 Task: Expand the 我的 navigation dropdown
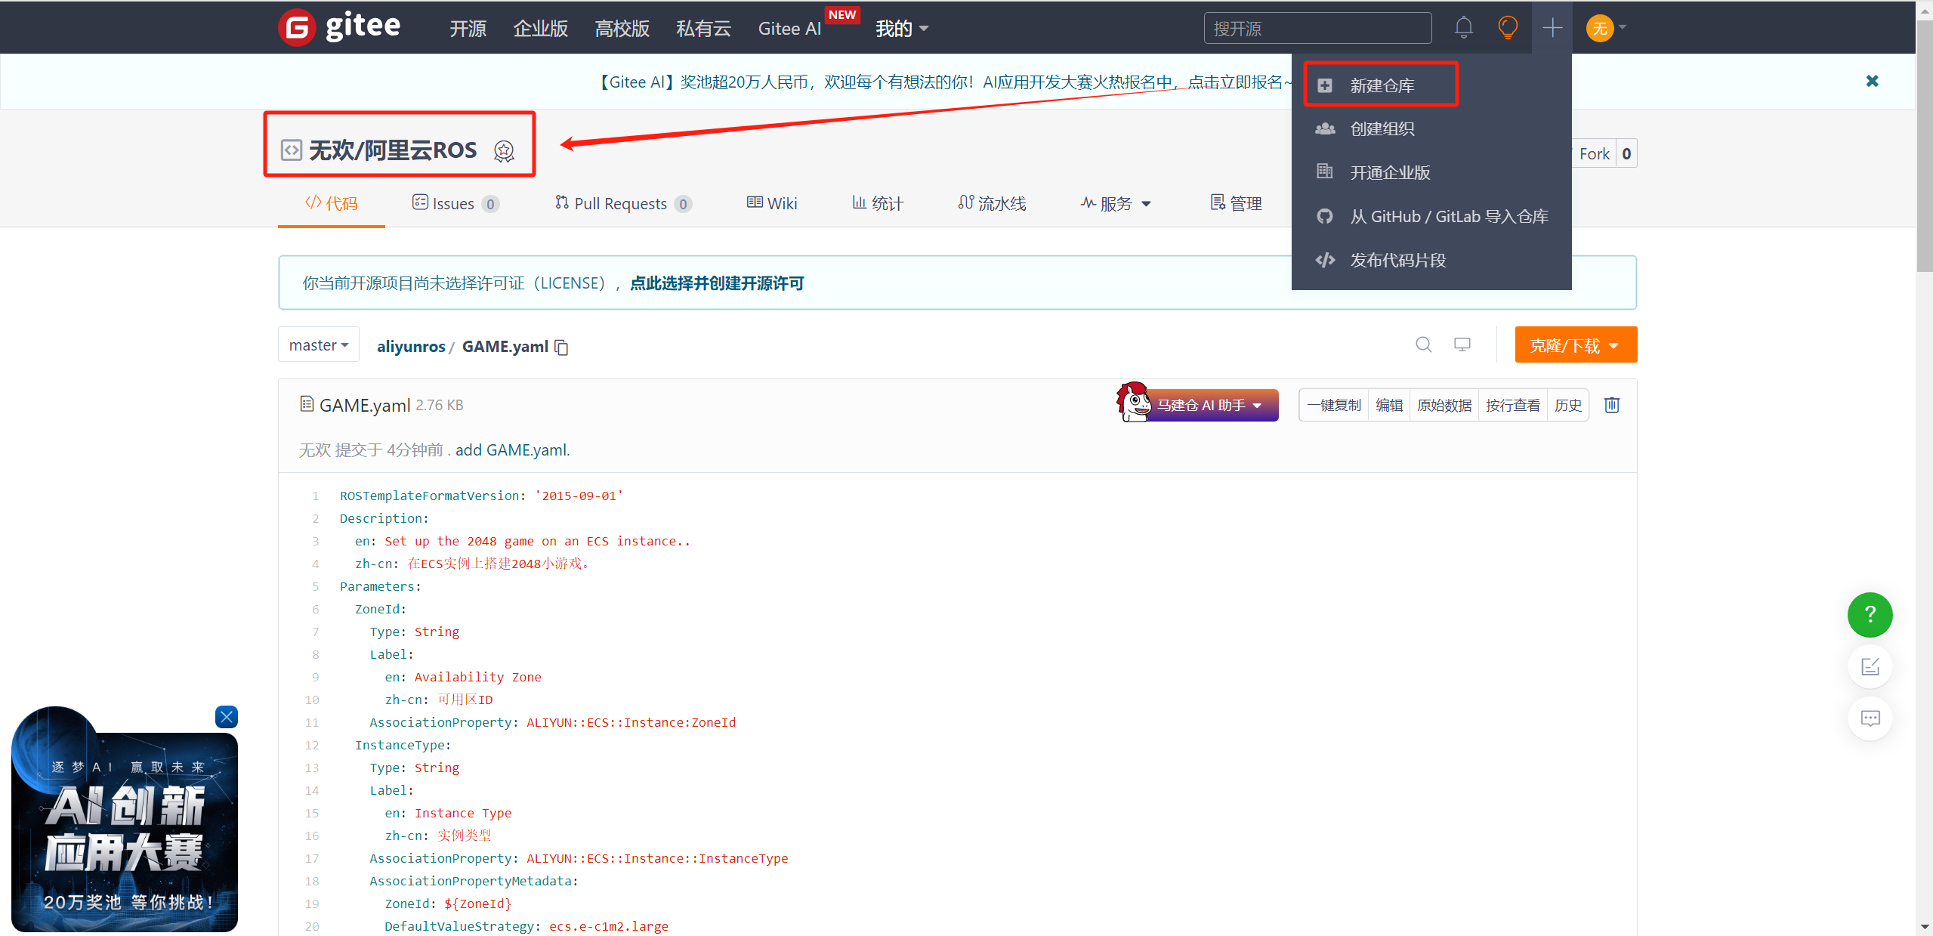902,29
